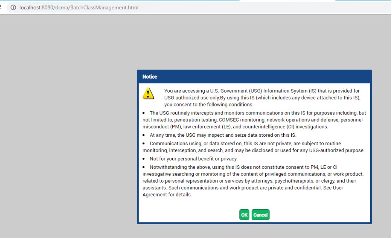Click paragraph starting "You are accessing a U.S. Government"

[x=262, y=98]
